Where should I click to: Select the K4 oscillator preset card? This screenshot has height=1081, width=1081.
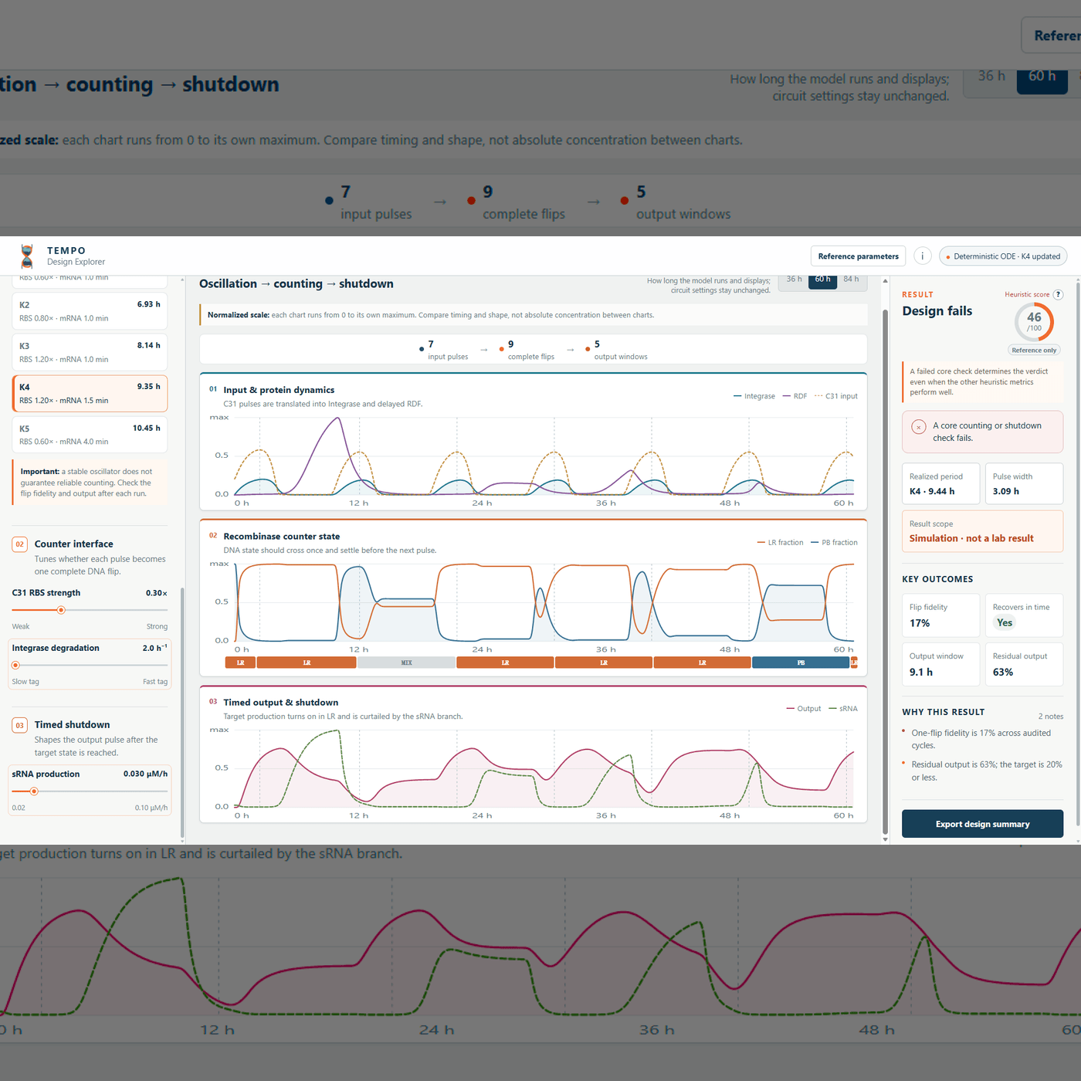click(x=90, y=393)
